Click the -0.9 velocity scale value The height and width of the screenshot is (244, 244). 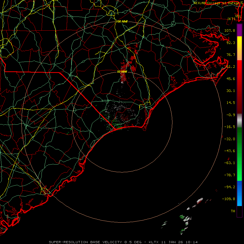pyautogui.click(x=231, y=115)
